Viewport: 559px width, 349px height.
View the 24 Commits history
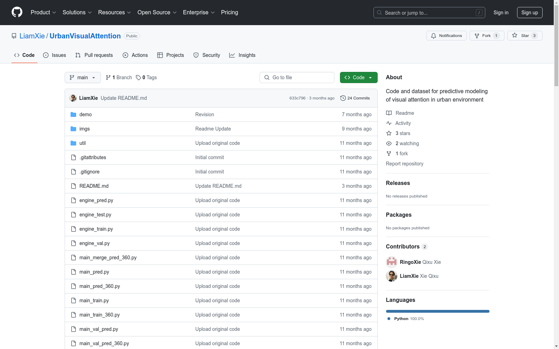tap(355, 98)
